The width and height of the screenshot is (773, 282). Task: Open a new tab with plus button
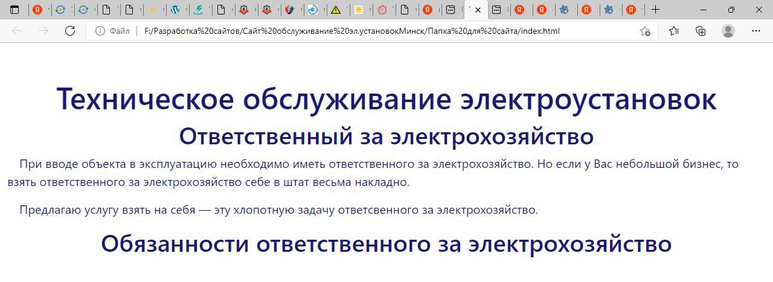pyautogui.click(x=655, y=10)
